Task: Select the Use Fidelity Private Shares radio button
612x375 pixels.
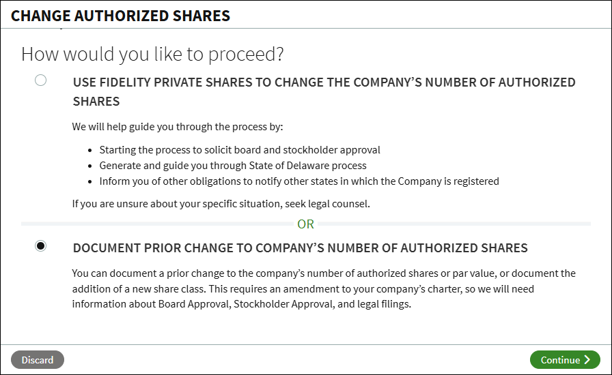Action: coord(41,80)
